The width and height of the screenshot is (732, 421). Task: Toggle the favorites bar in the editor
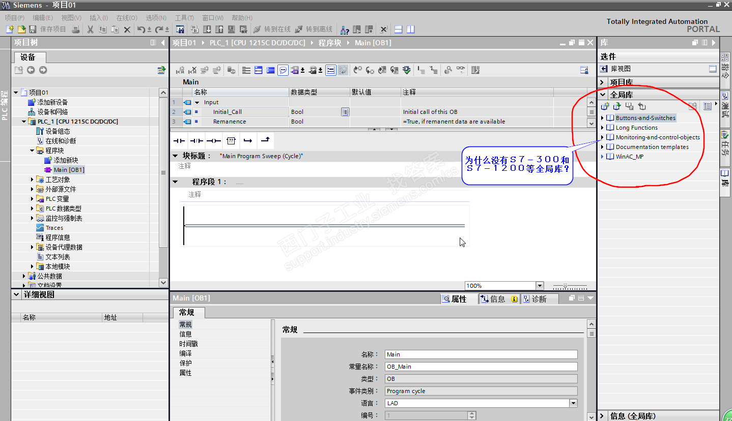[x=331, y=70]
